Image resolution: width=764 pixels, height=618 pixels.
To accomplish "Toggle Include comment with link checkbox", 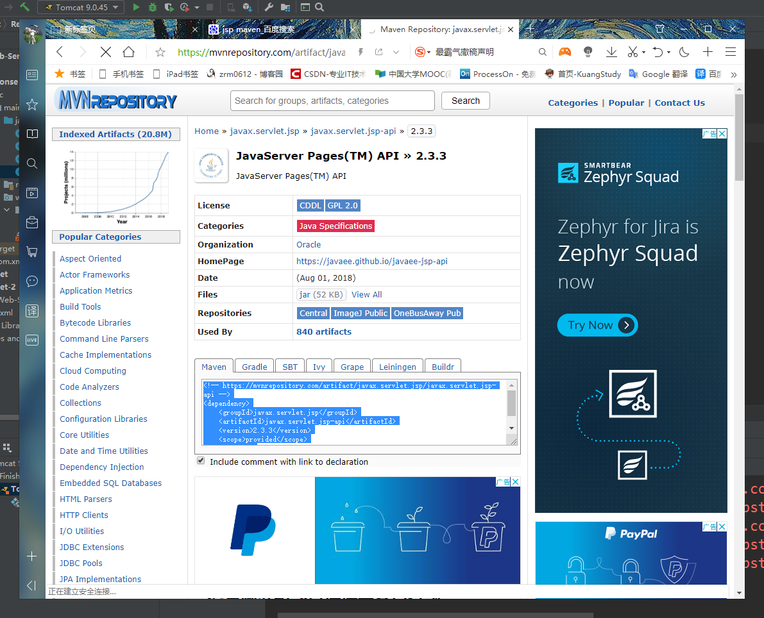I will pyautogui.click(x=201, y=461).
